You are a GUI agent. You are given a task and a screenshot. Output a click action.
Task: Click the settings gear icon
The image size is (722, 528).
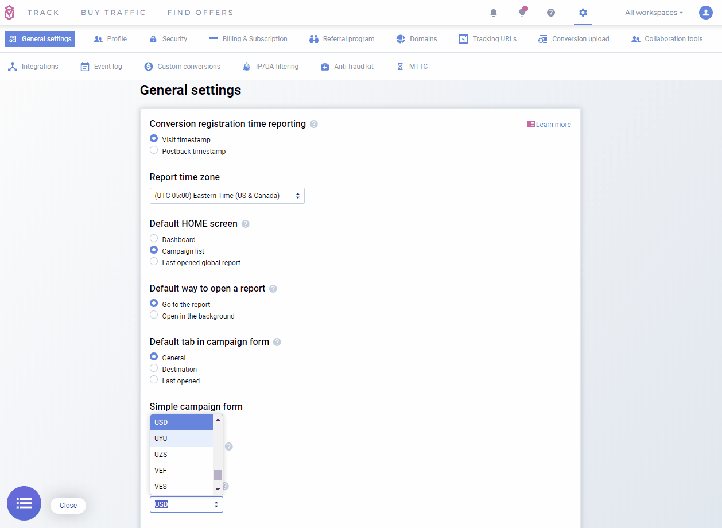click(x=583, y=13)
